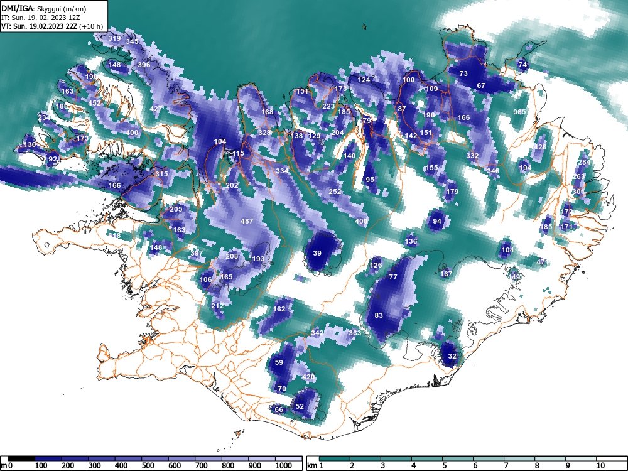
Task: Click the visibility value 301
Action: coord(578,192)
